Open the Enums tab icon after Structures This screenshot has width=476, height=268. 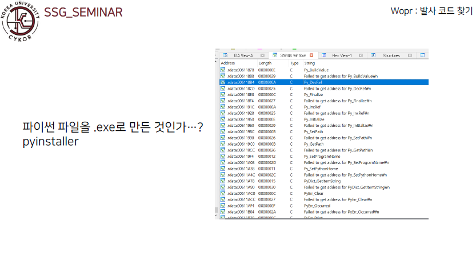(422, 55)
